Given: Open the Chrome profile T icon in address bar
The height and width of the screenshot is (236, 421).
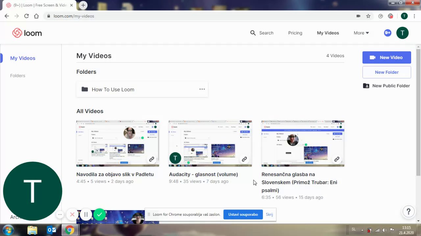Looking at the screenshot, I should click(404, 16).
